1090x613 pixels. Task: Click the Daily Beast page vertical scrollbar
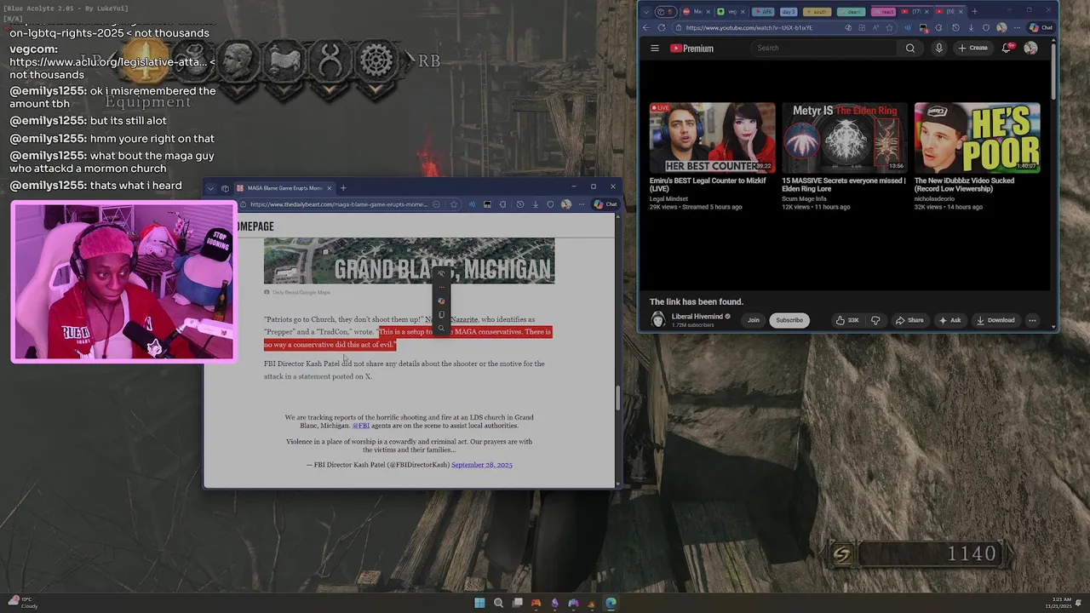click(618, 397)
